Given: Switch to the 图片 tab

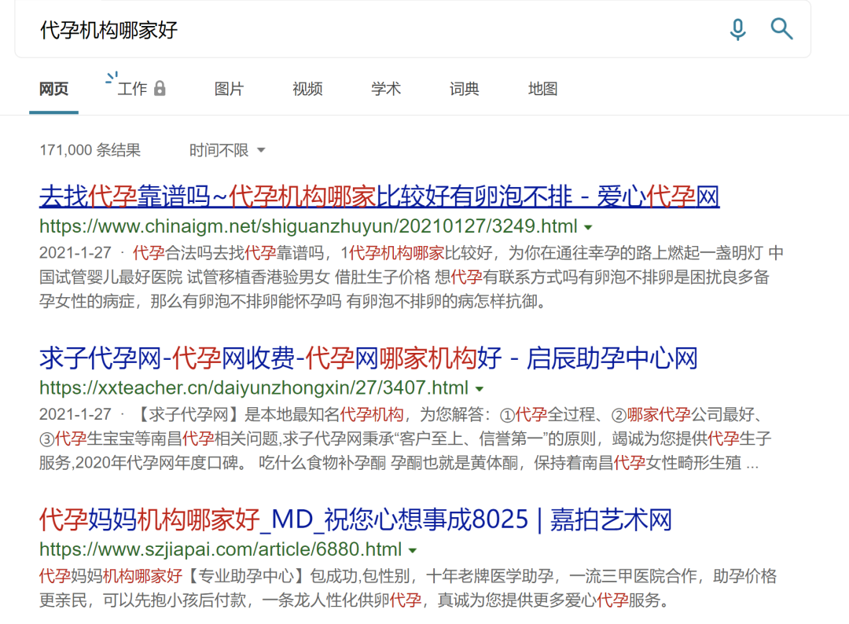Looking at the screenshot, I should 229,89.
